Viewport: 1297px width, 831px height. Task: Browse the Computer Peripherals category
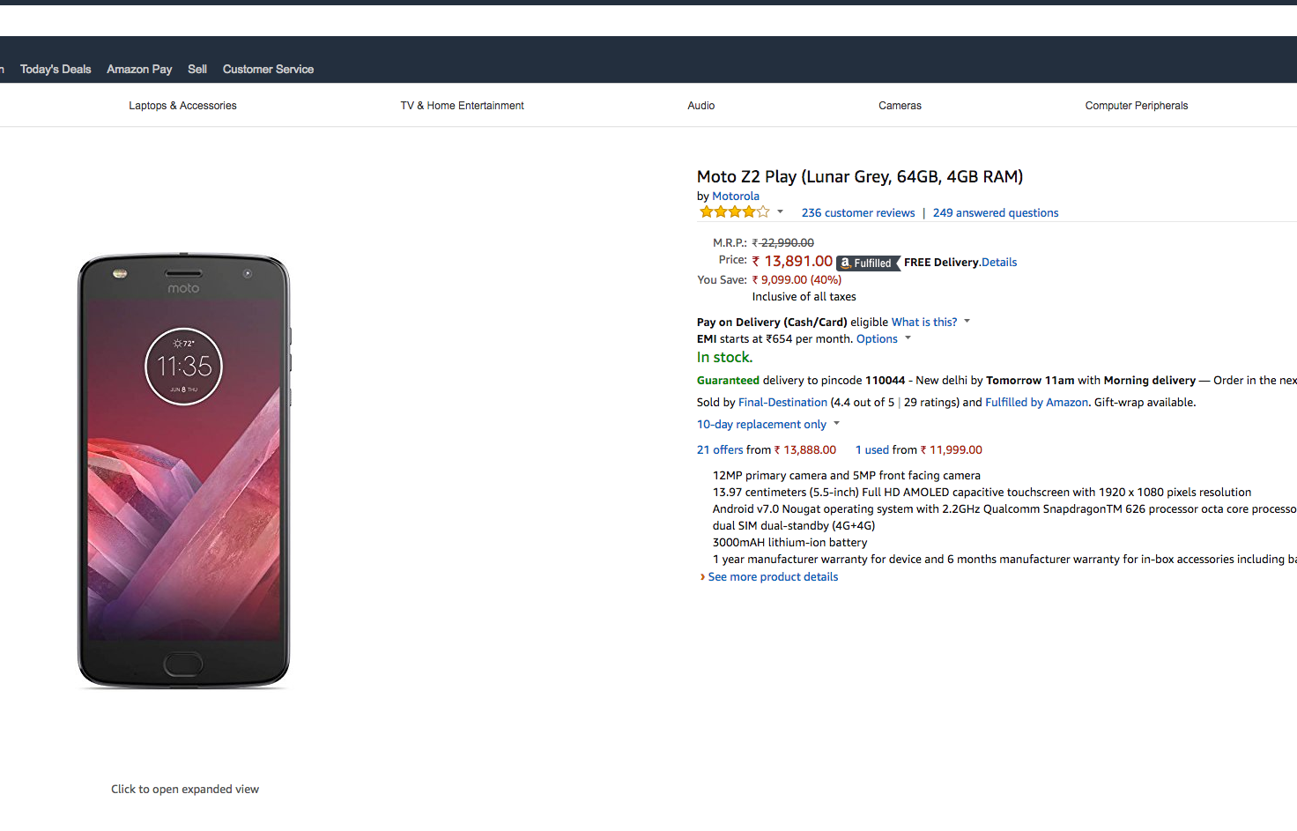1136,106
